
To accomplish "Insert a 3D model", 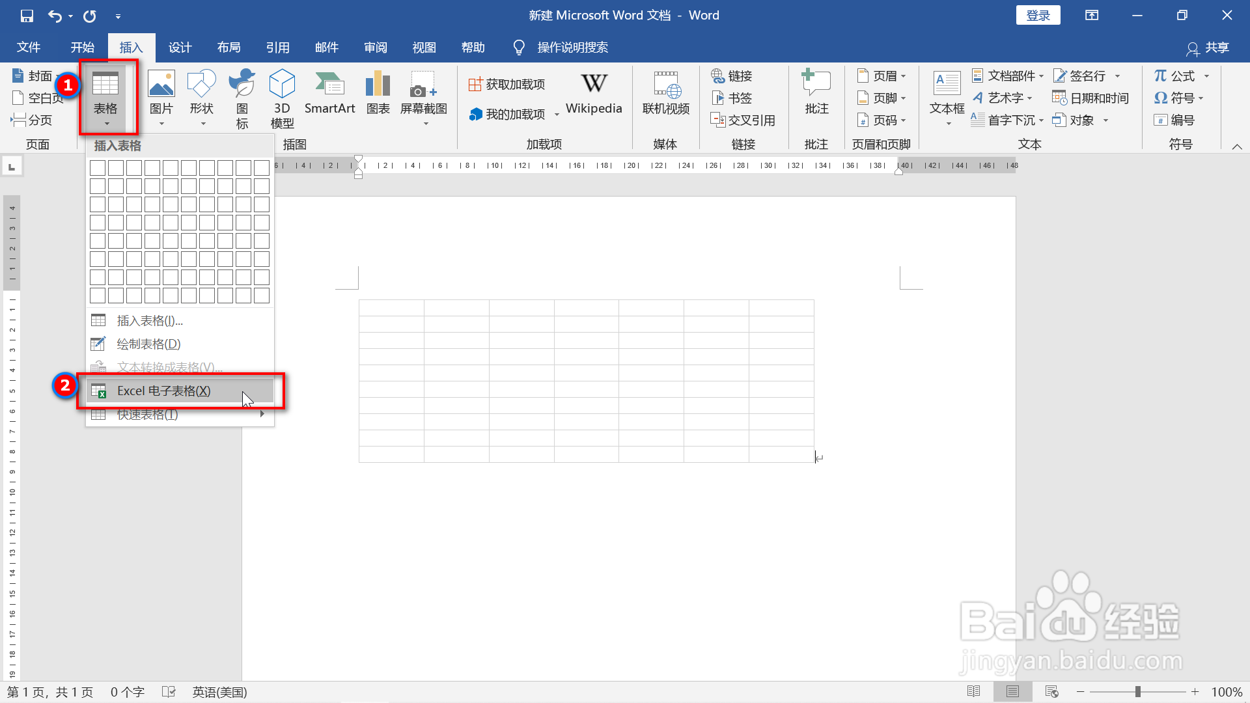I will [x=282, y=98].
